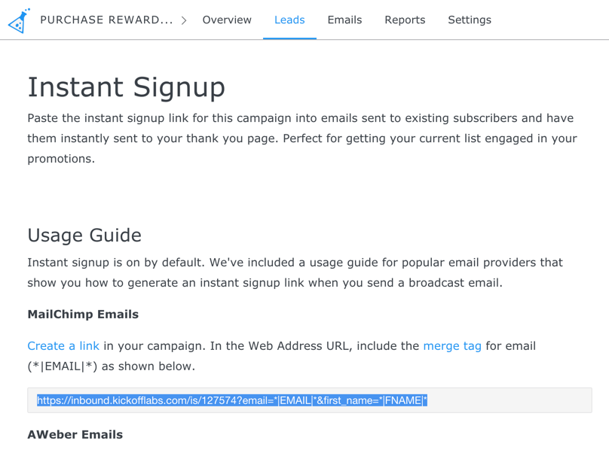Open the "merge tag" hyperlink

[452, 346]
